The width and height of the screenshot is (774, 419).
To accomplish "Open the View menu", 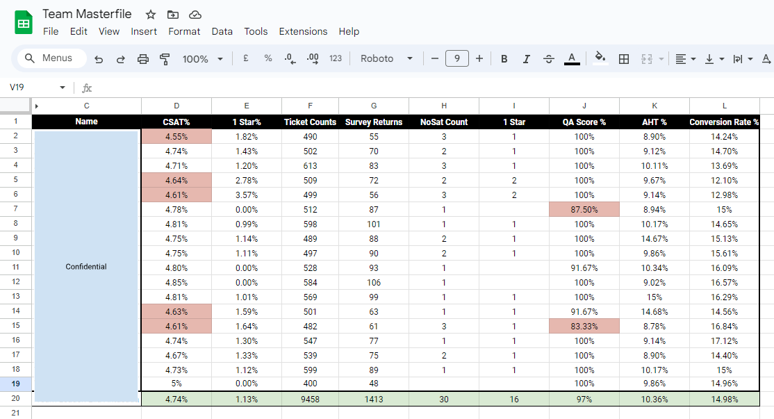I will coord(109,31).
